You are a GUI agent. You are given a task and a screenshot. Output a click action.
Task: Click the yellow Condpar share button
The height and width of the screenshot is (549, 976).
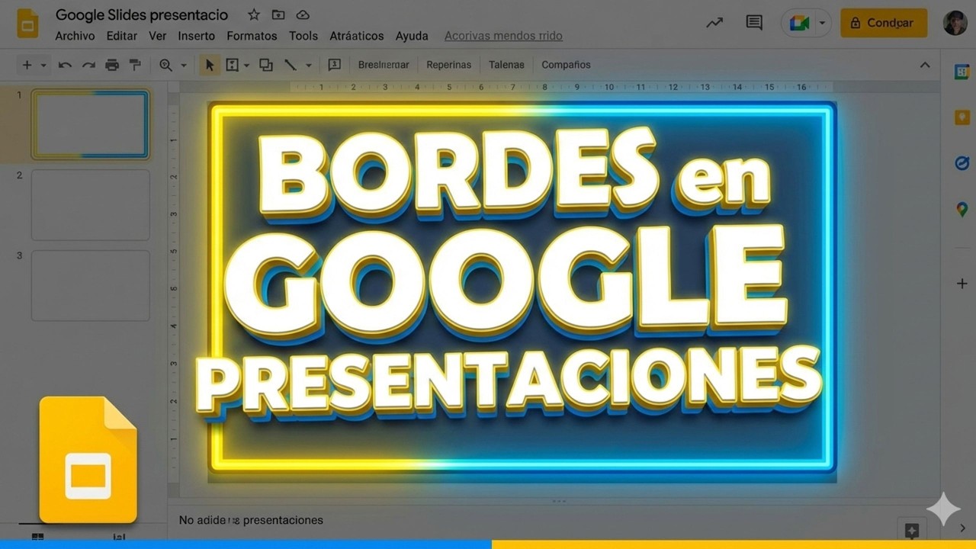tap(884, 23)
